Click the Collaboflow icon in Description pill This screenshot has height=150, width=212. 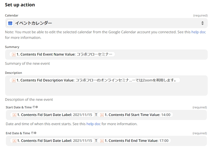point(14,80)
